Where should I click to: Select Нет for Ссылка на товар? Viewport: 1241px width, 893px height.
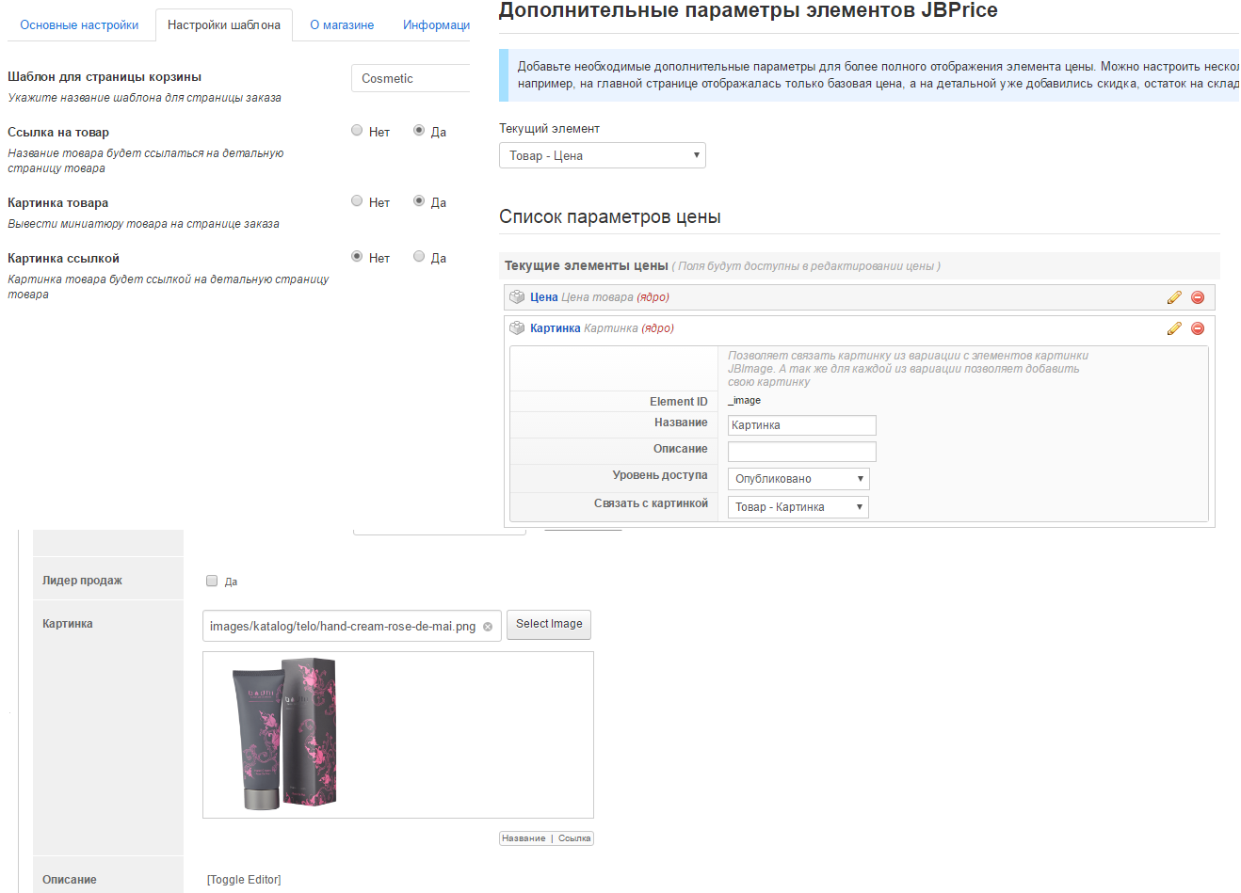tap(357, 131)
